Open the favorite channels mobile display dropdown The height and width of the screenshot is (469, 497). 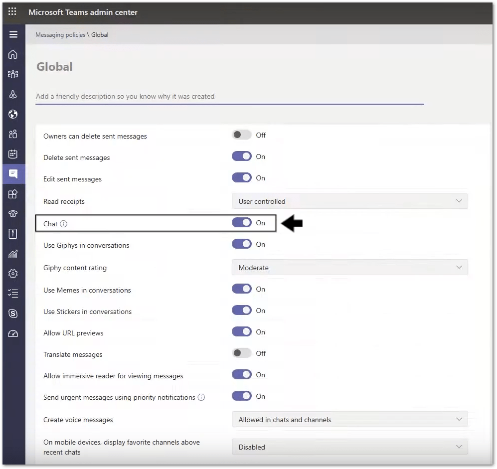pos(349,447)
